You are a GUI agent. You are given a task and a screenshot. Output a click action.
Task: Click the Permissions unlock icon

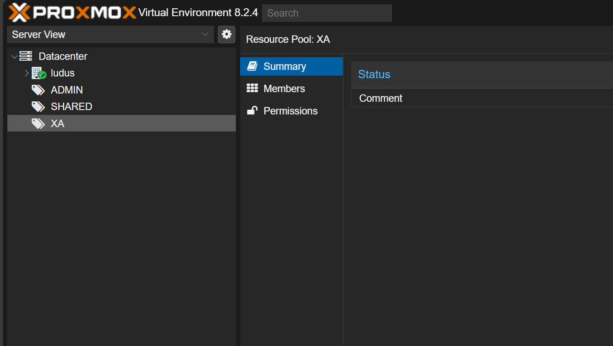(252, 111)
